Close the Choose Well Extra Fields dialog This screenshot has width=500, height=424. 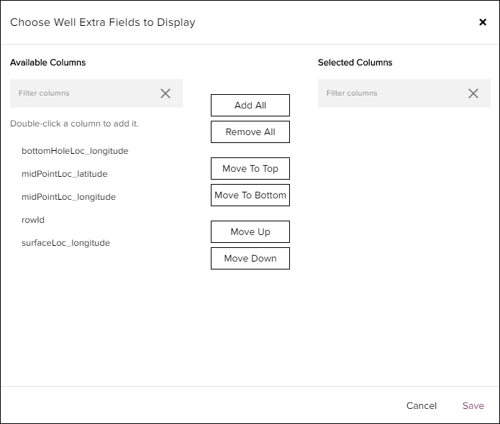click(483, 22)
